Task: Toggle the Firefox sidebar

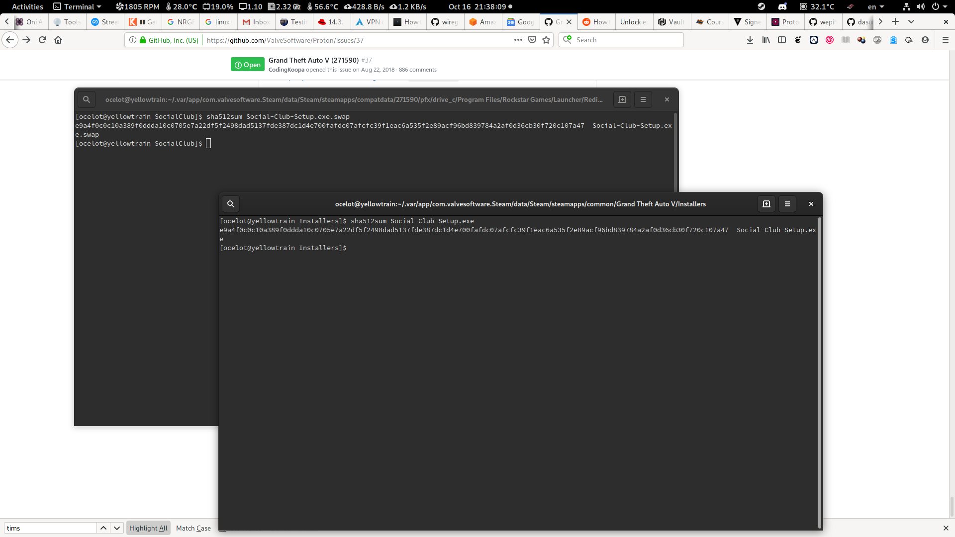Action: click(782, 40)
